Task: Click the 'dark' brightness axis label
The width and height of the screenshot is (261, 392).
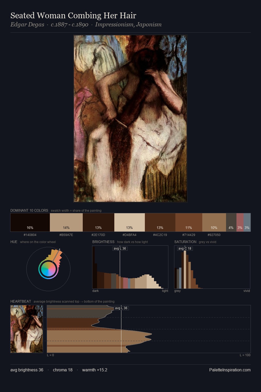Action: [x=96, y=291]
